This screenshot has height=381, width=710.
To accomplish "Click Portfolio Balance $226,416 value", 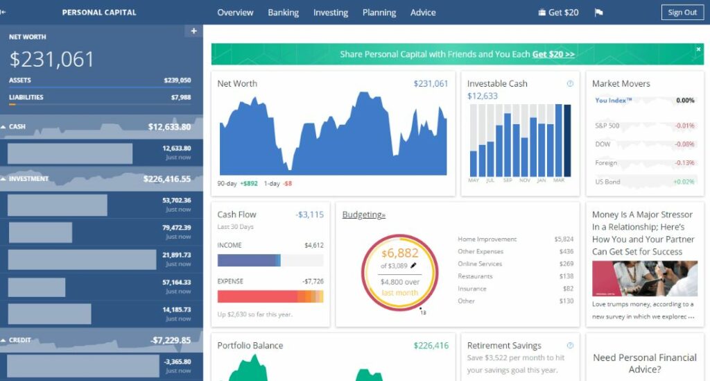I will tap(431, 346).
